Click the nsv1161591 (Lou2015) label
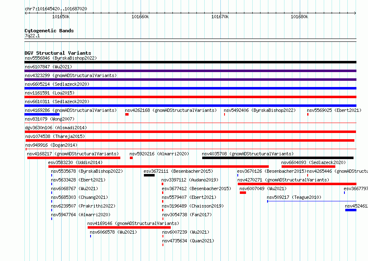368x261 pixels. coord(50,93)
